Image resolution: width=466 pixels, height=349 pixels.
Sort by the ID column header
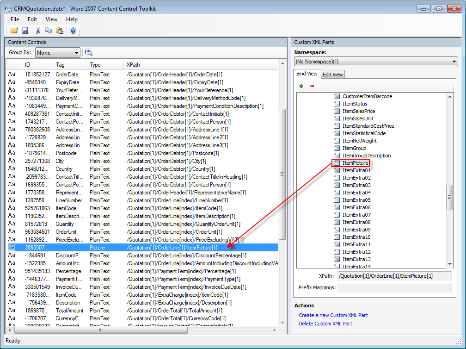pyautogui.click(x=37, y=64)
